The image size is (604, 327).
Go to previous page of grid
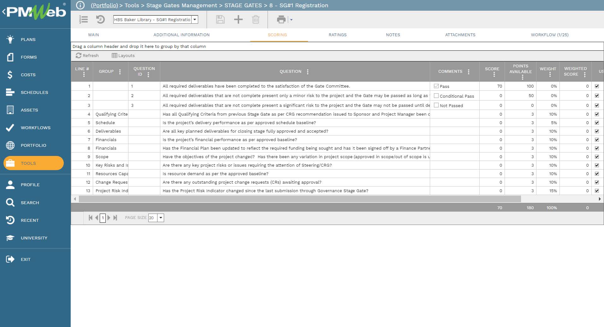pyautogui.click(x=97, y=218)
